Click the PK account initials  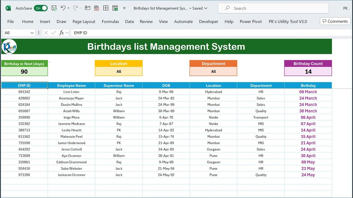point(346,8)
